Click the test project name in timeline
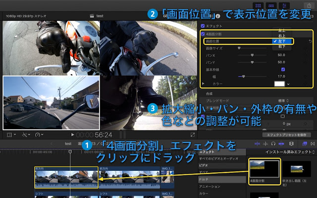The height and width of the screenshot is (198, 317). click(x=68, y=144)
